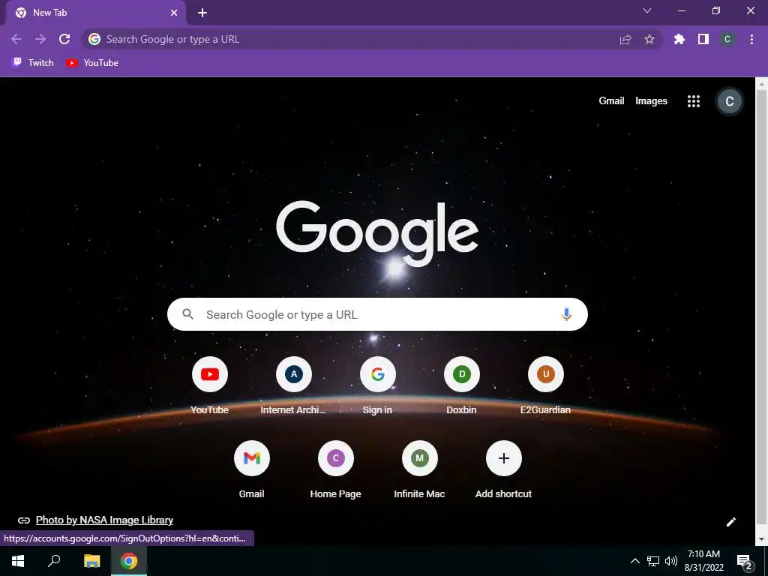Open the Infinite Mac shortcut
Screen dimensions: 768x576
(419, 470)
